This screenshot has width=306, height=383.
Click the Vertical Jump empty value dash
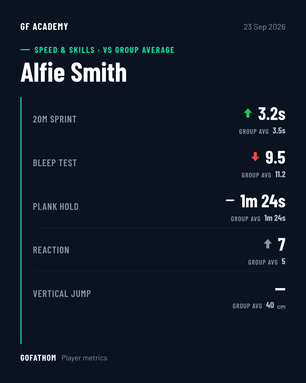pos(280,289)
